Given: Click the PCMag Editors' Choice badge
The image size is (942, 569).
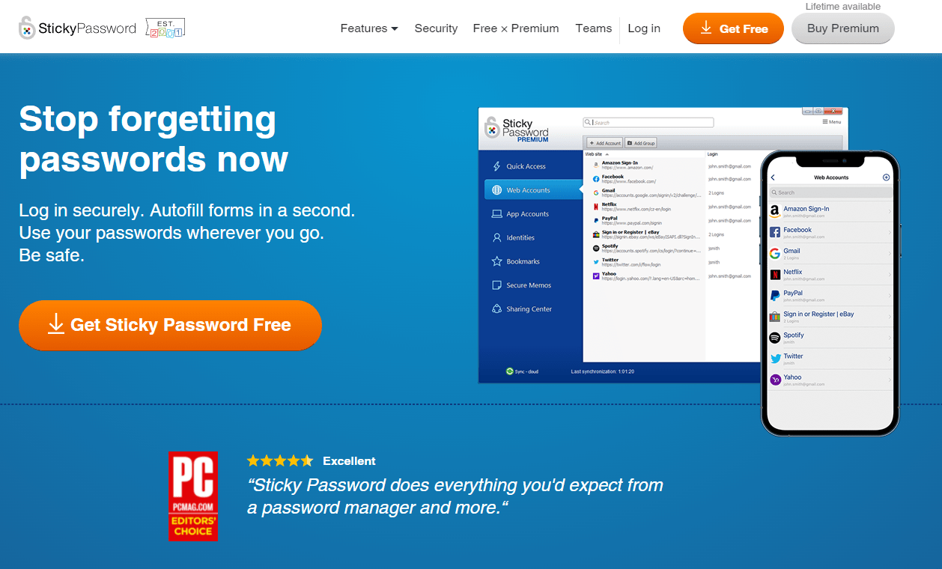Looking at the screenshot, I should tap(193, 496).
